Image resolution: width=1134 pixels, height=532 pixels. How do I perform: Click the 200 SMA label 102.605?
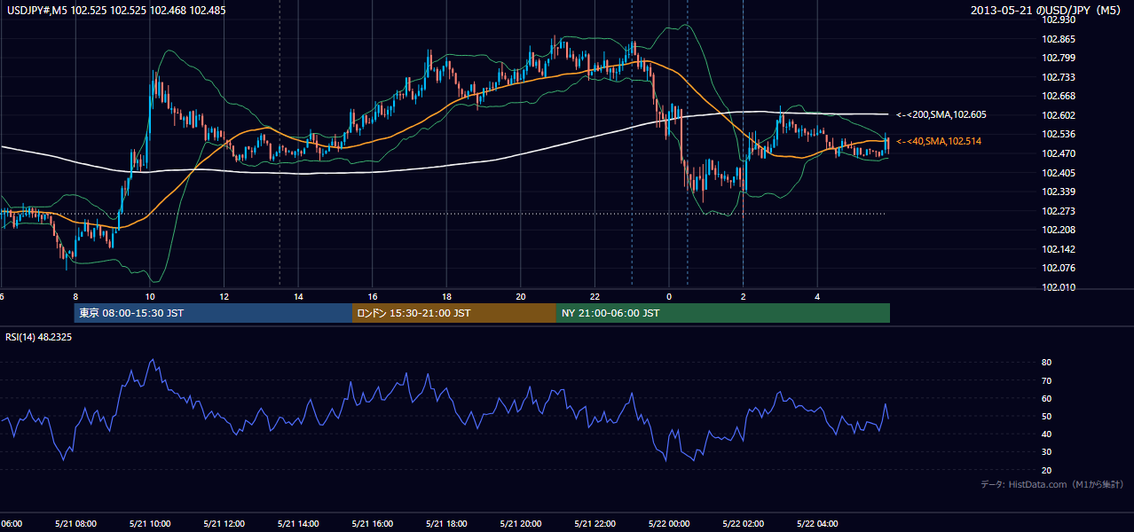[941, 114]
